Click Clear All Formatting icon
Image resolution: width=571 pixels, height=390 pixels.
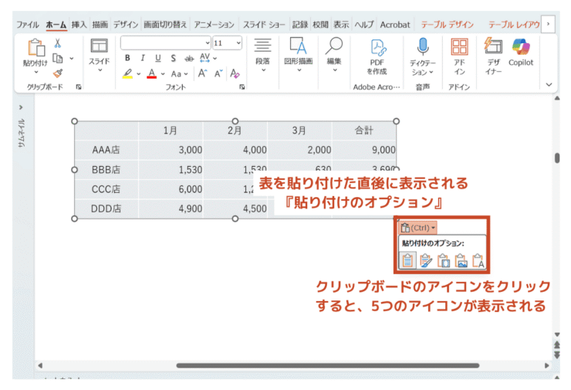click(235, 73)
